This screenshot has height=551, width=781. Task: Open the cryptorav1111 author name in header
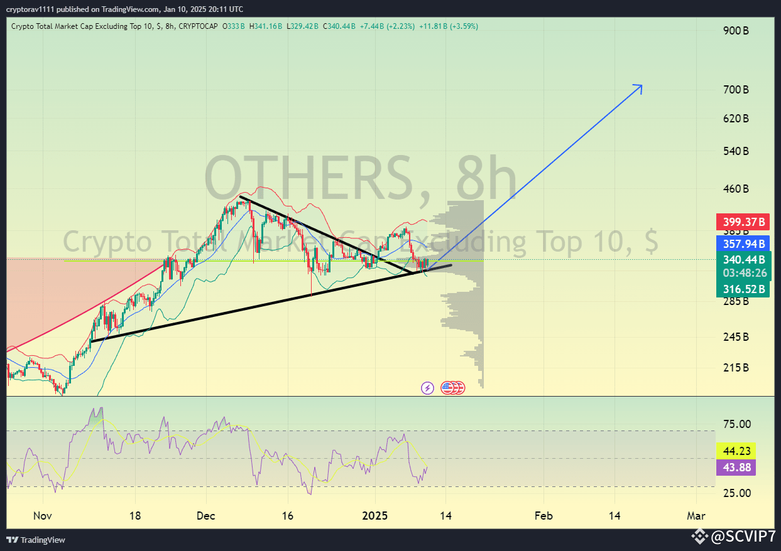click(30, 9)
